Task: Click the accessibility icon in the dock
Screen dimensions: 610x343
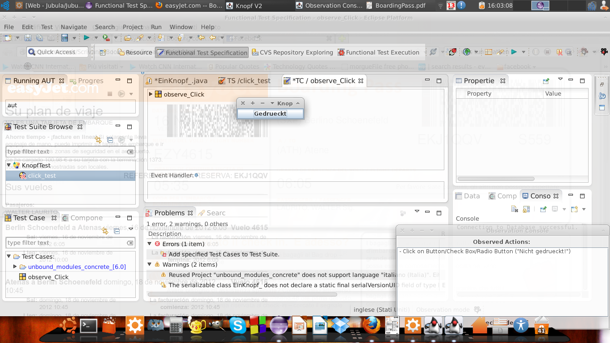Action: tap(521, 325)
